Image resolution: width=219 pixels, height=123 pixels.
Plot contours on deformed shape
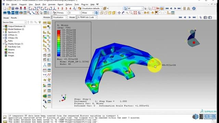pos(45,37)
